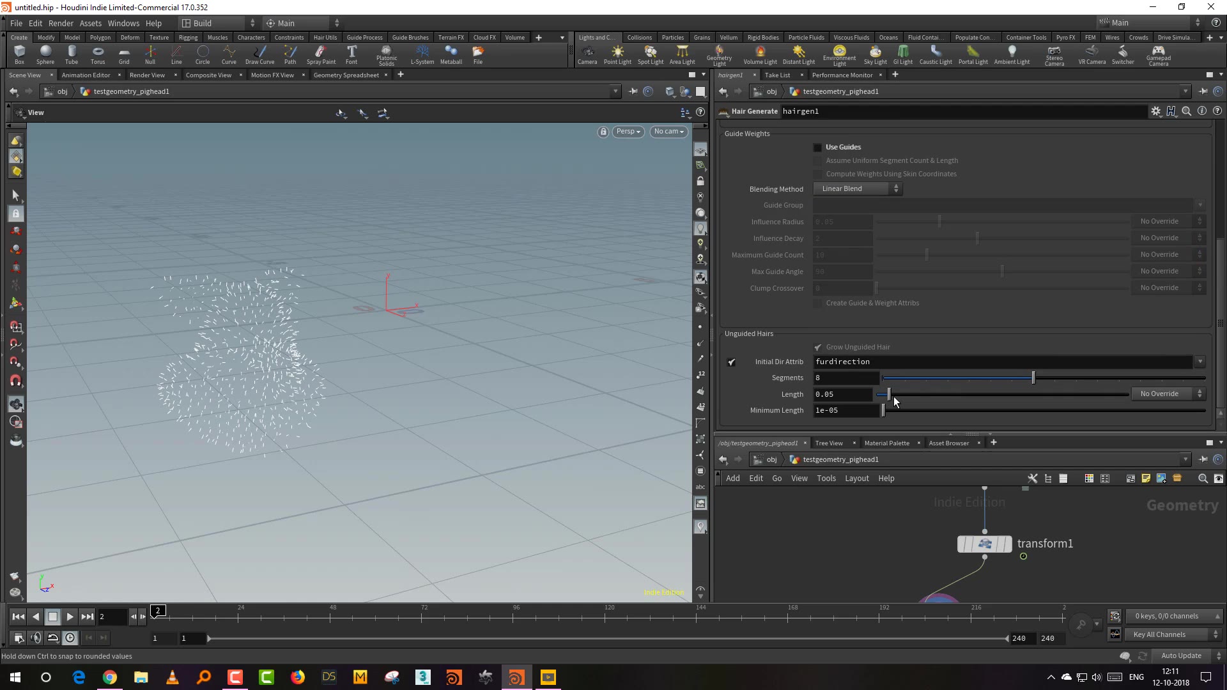The width and height of the screenshot is (1227, 690).
Task: Toggle the Use Guides checkbox
Action: point(815,146)
